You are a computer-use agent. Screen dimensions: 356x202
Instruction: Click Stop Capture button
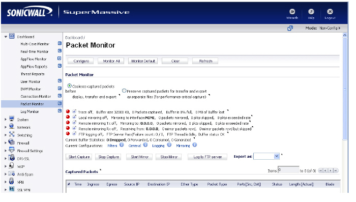click(x=108, y=157)
